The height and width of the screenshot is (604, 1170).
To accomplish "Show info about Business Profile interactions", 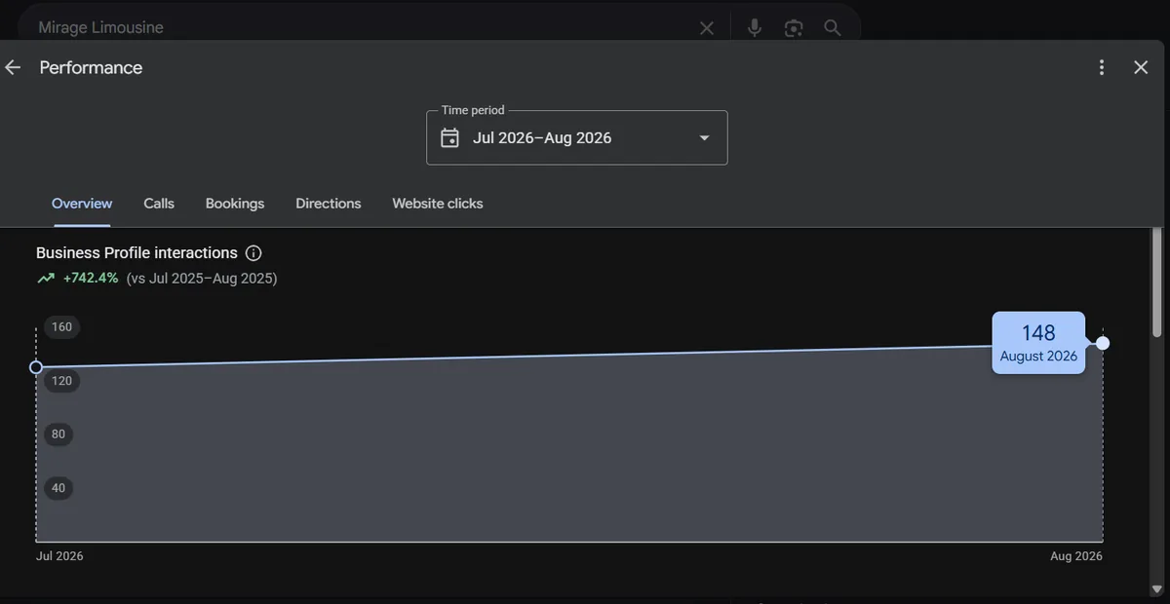I will point(253,253).
